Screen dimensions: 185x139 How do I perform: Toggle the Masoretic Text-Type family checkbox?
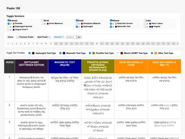click(x=60, y=53)
